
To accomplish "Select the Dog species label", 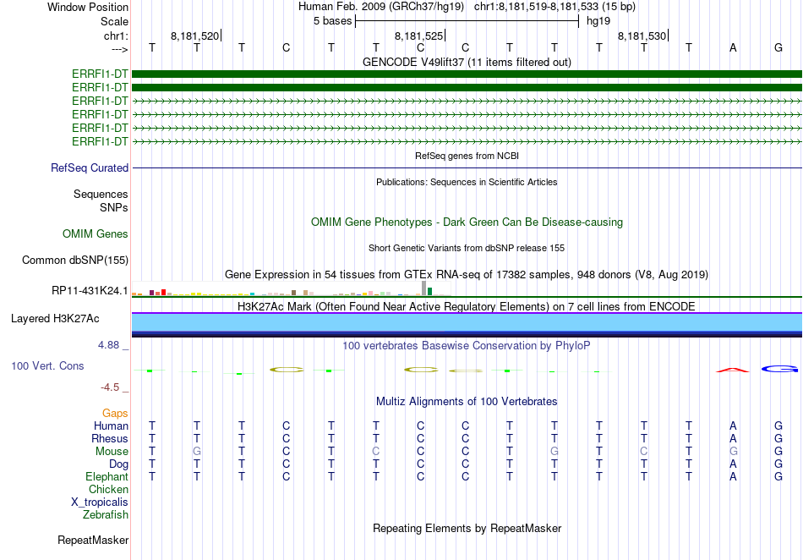I will click(118, 464).
